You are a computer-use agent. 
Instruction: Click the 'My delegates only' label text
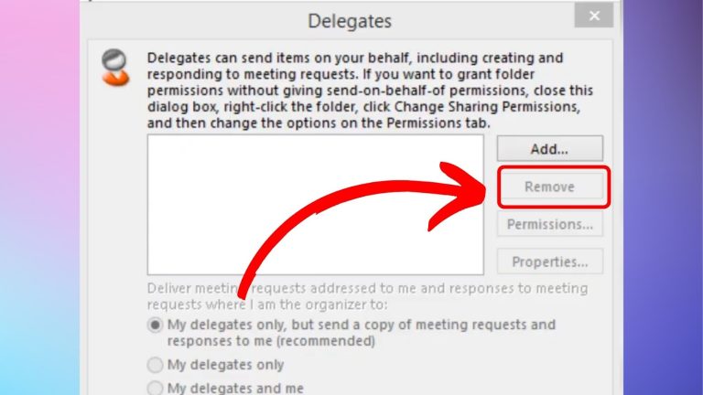(x=225, y=365)
